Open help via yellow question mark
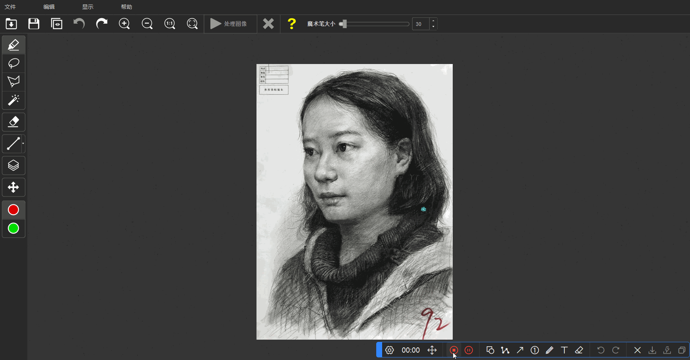This screenshot has width=690, height=360. point(292,24)
